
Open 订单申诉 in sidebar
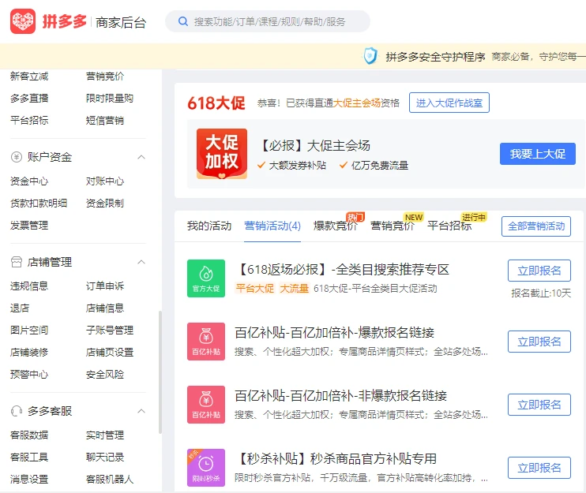(105, 286)
